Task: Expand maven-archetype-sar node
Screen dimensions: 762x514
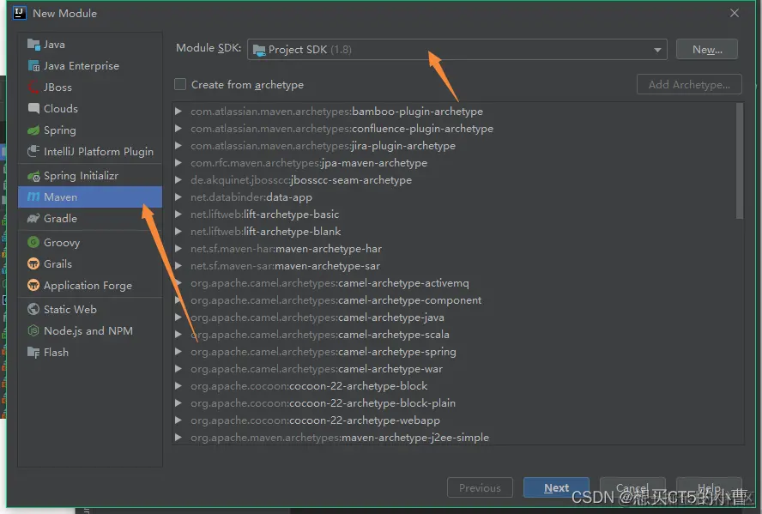Action: pyautogui.click(x=178, y=266)
